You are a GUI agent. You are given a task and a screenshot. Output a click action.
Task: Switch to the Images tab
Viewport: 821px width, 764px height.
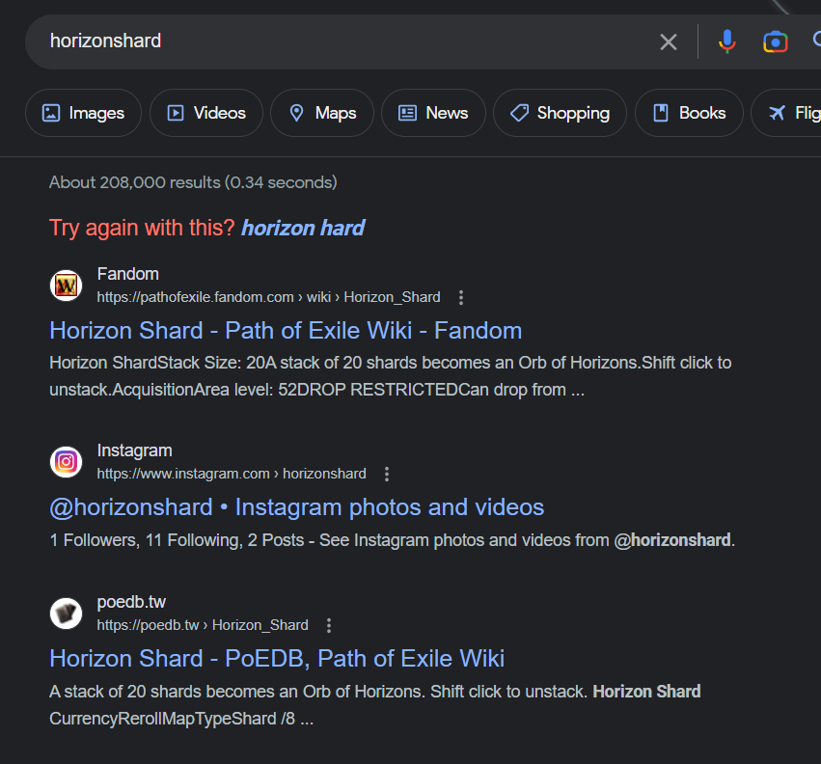click(83, 113)
